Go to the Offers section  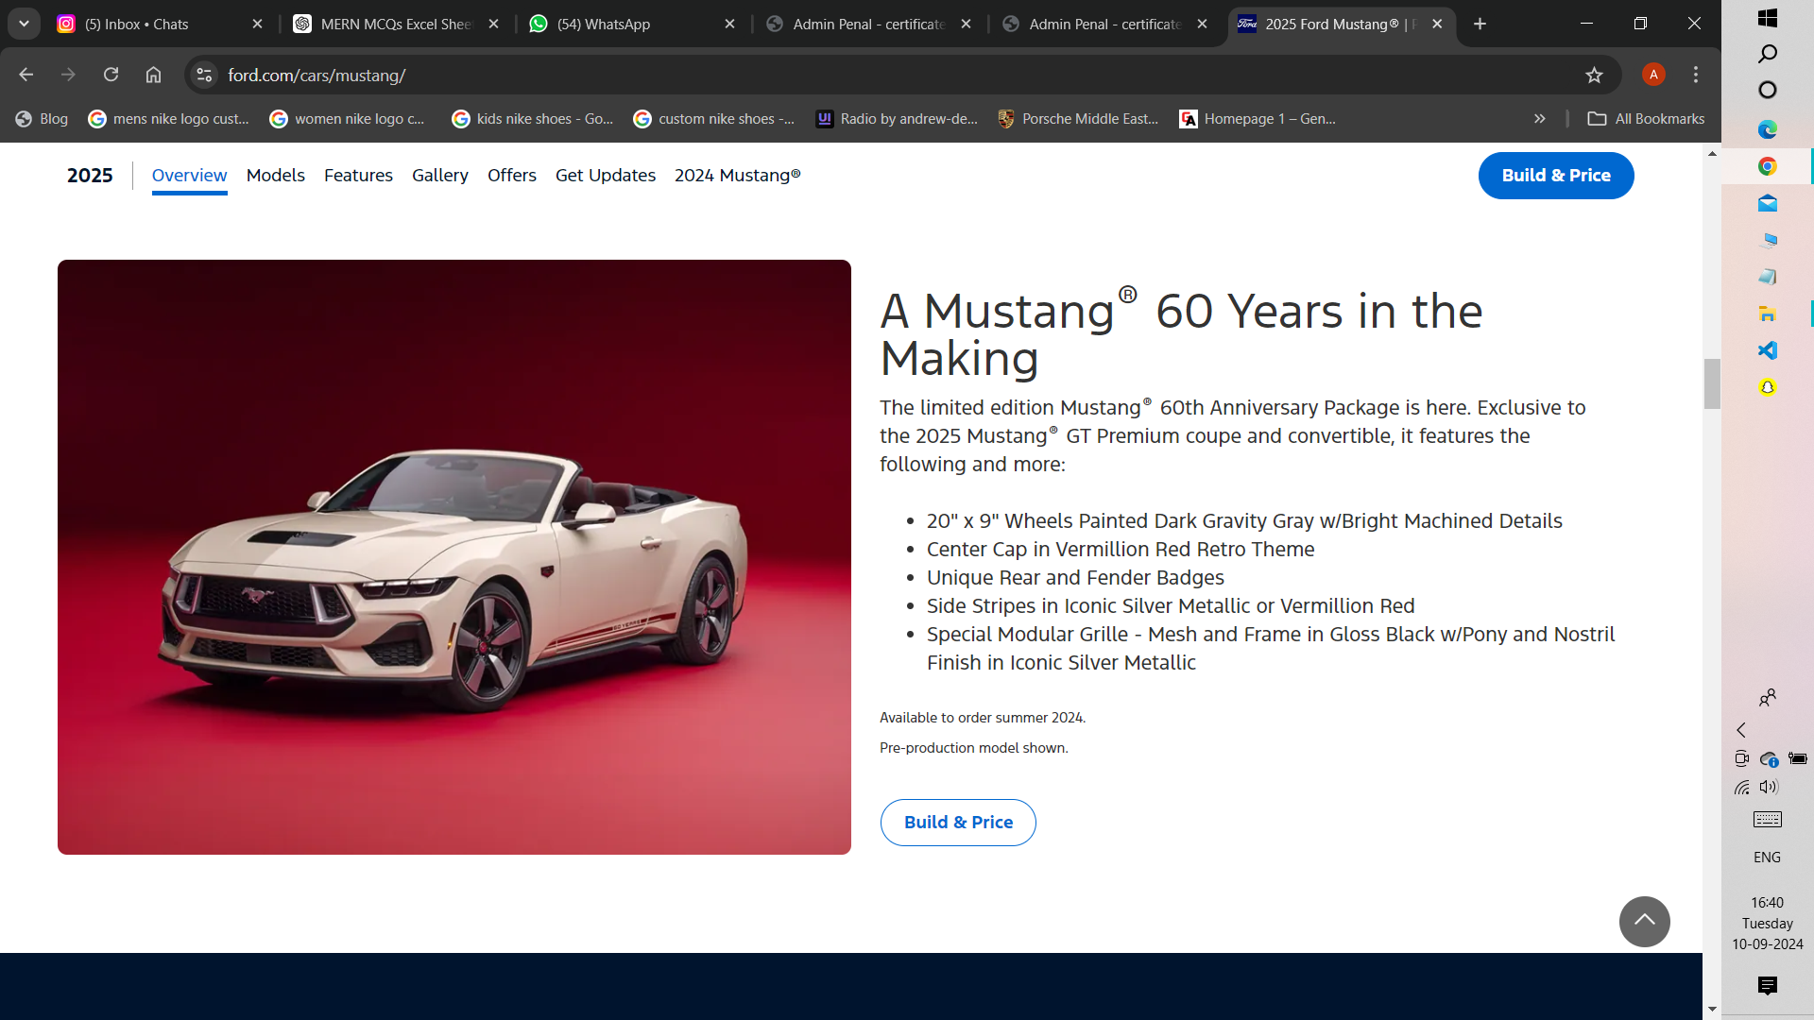pyautogui.click(x=512, y=176)
